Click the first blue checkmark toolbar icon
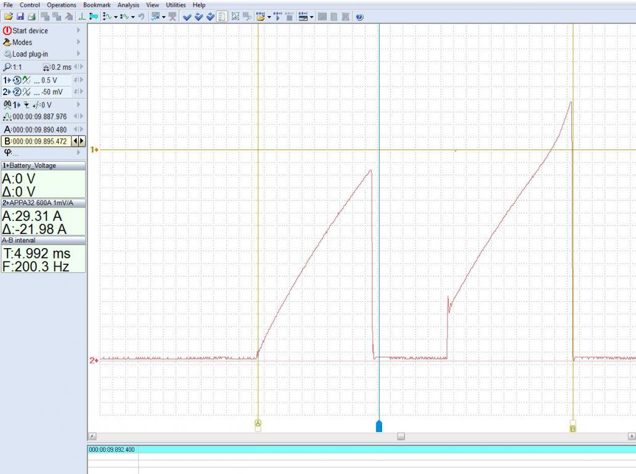Image resolution: width=636 pixels, height=474 pixels. pos(187,17)
